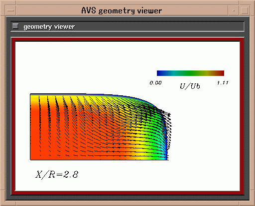This screenshot has width=255, height=206.
Task: Click the velocity arrows at the plot's right edge
Action: [168, 129]
